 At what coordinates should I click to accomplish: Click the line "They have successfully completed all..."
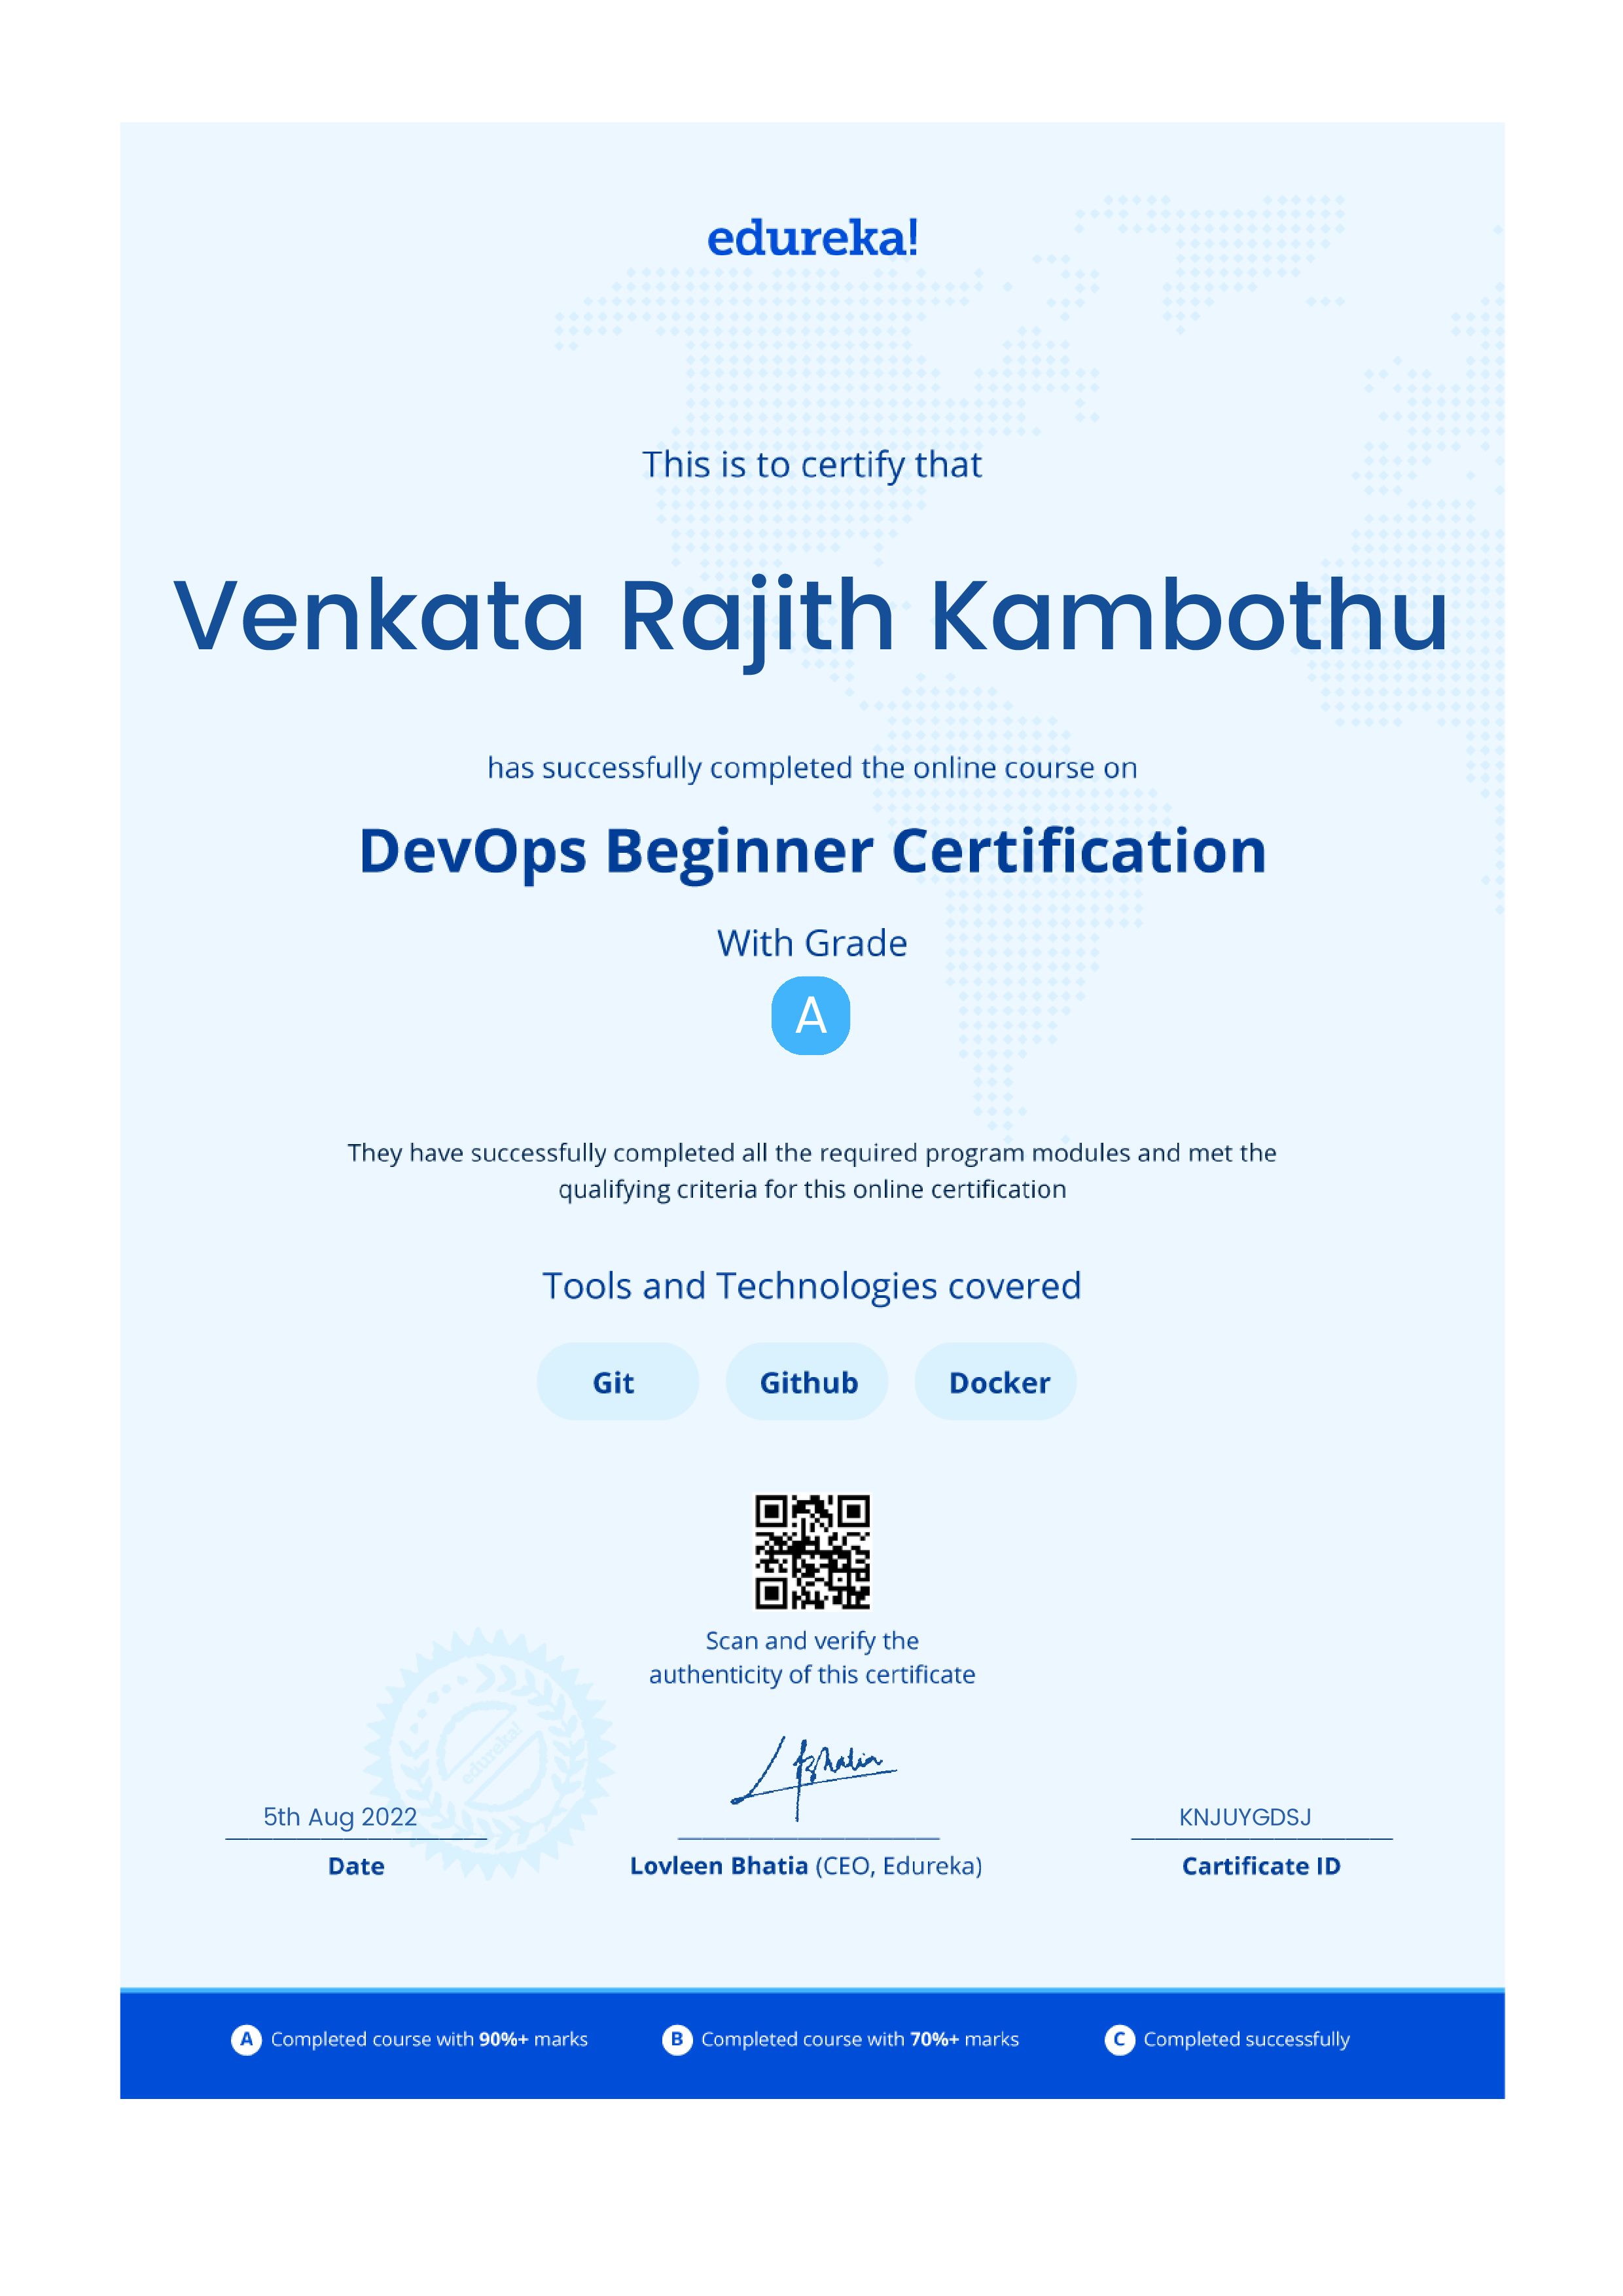(x=812, y=1154)
